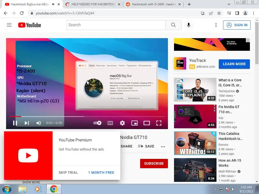Open the Chrome three-dot menu
Screen dimensions: 259x194
(253, 13)
